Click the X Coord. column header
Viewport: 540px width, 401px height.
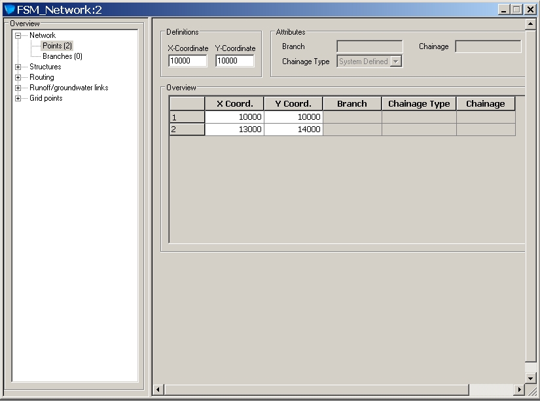[x=234, y=103]
